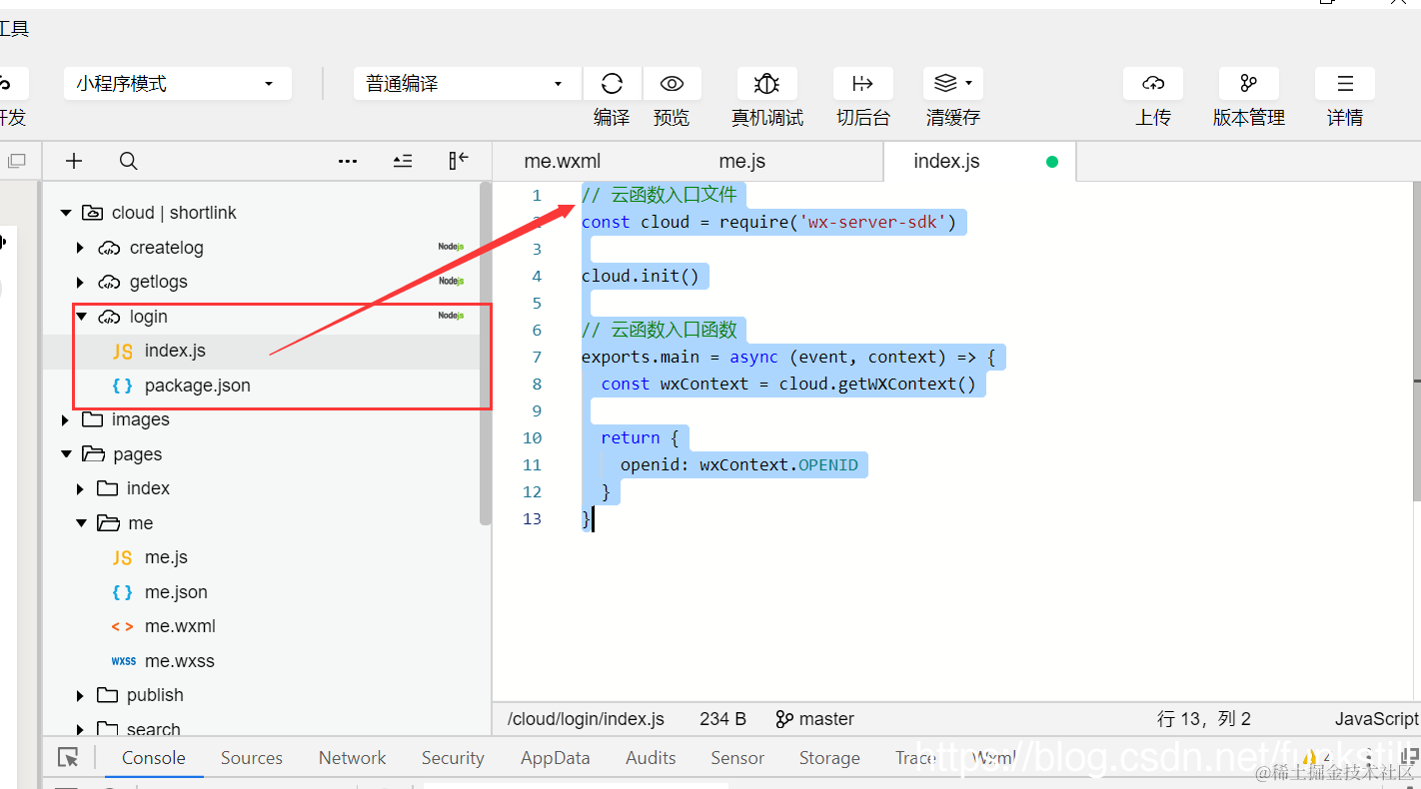
Task: Click the git branch icon in status bar
Action: click(784, 719)
